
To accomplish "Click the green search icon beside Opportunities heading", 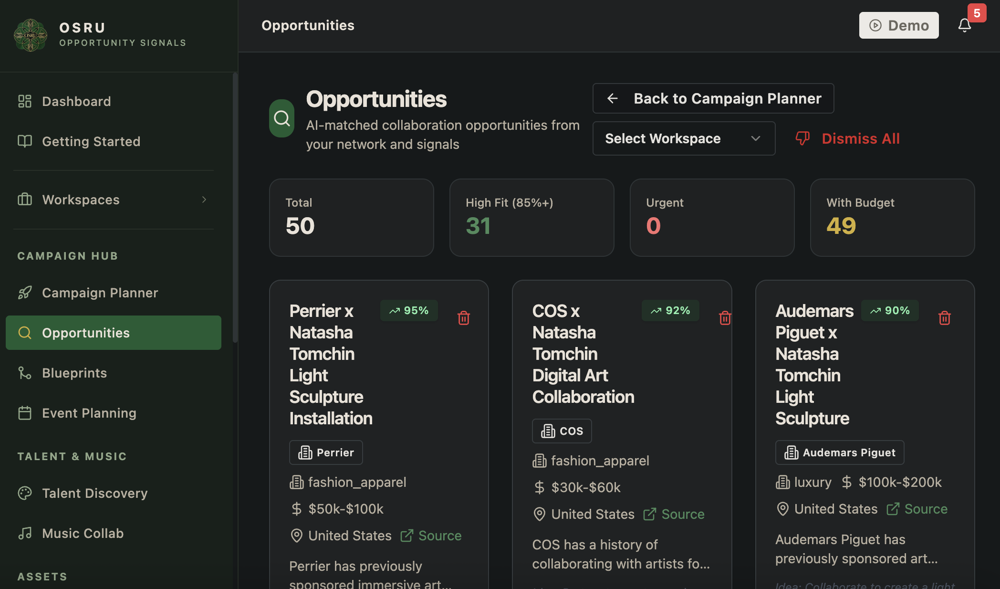I will point(282,118).
